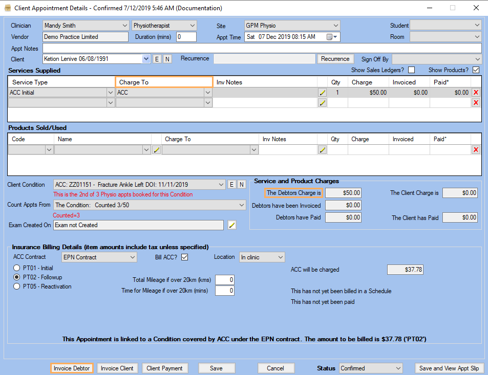
Task: Click the Debtors Charge value $50.00
Action: 343,193
